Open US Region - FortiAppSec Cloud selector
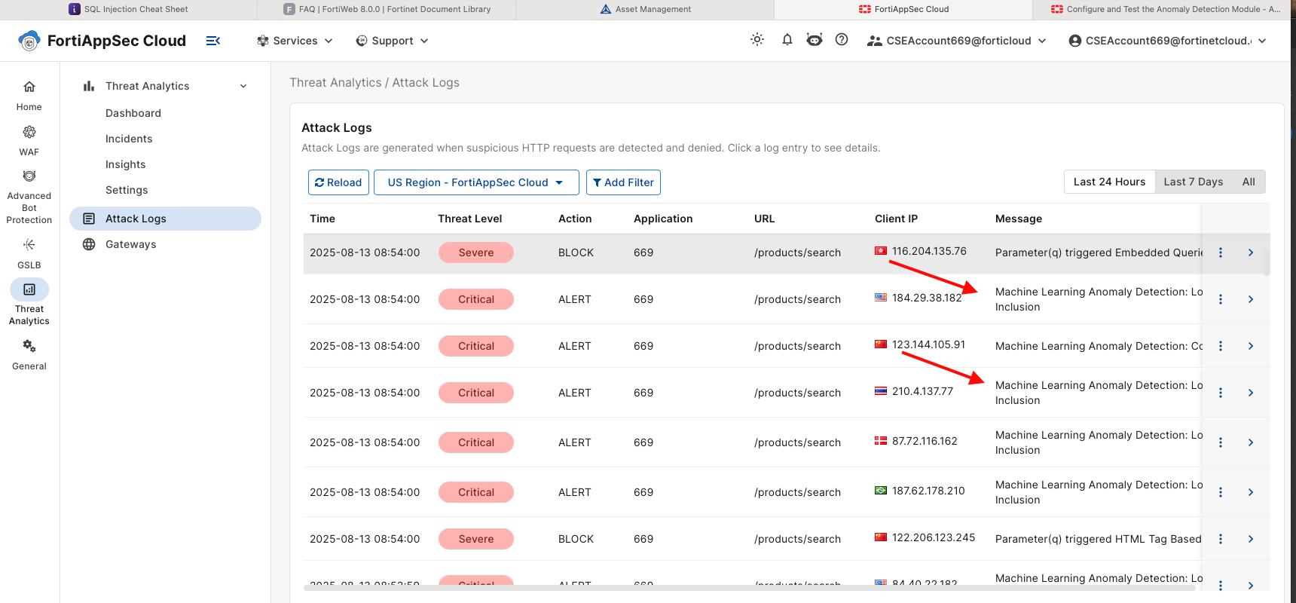The height and width of the screenshot is (603, 1296). click(x=476, y=182)
